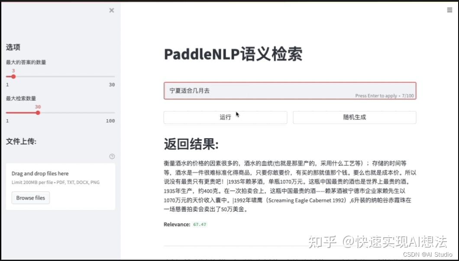Click the file size limit text under upload zone
The image size is (459, 261).
(56, 182)
